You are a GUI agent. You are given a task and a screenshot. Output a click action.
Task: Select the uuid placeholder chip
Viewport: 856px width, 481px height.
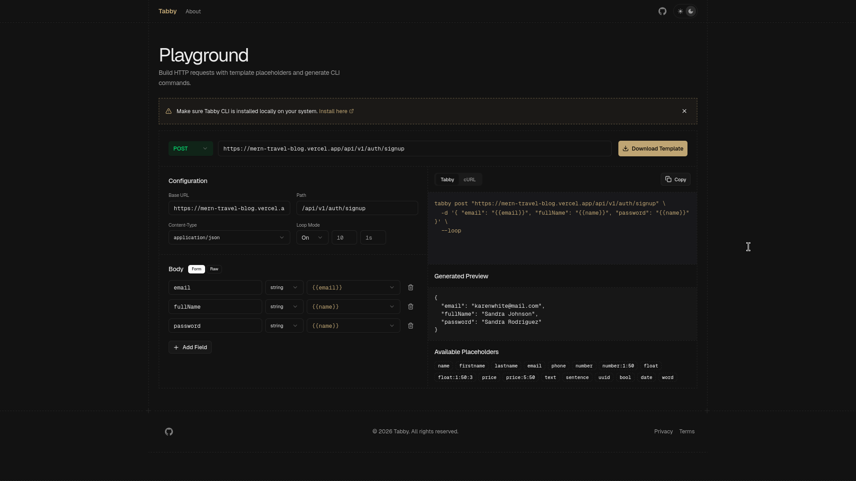tap(604, 378)
